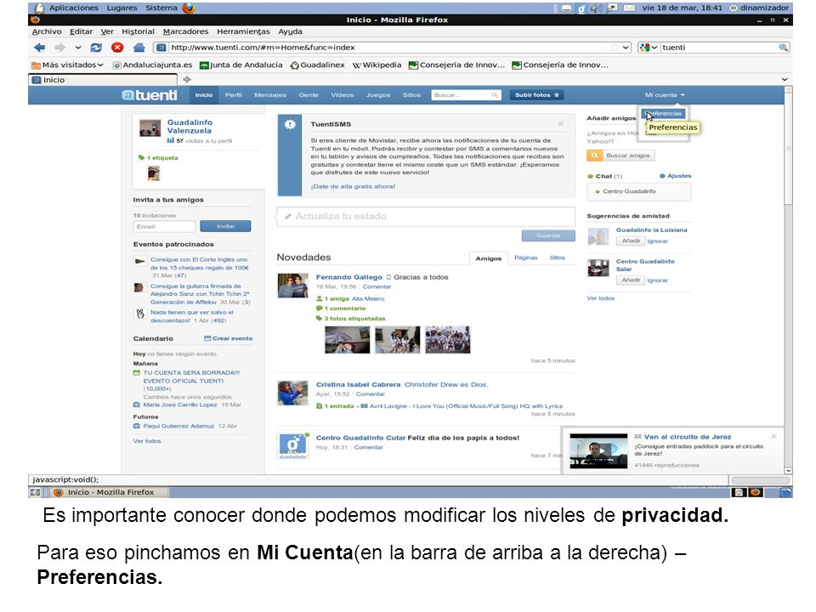The image size is (816, 612).
Task: Open the dinamizador user menu
Action: [x=759, y=8]
